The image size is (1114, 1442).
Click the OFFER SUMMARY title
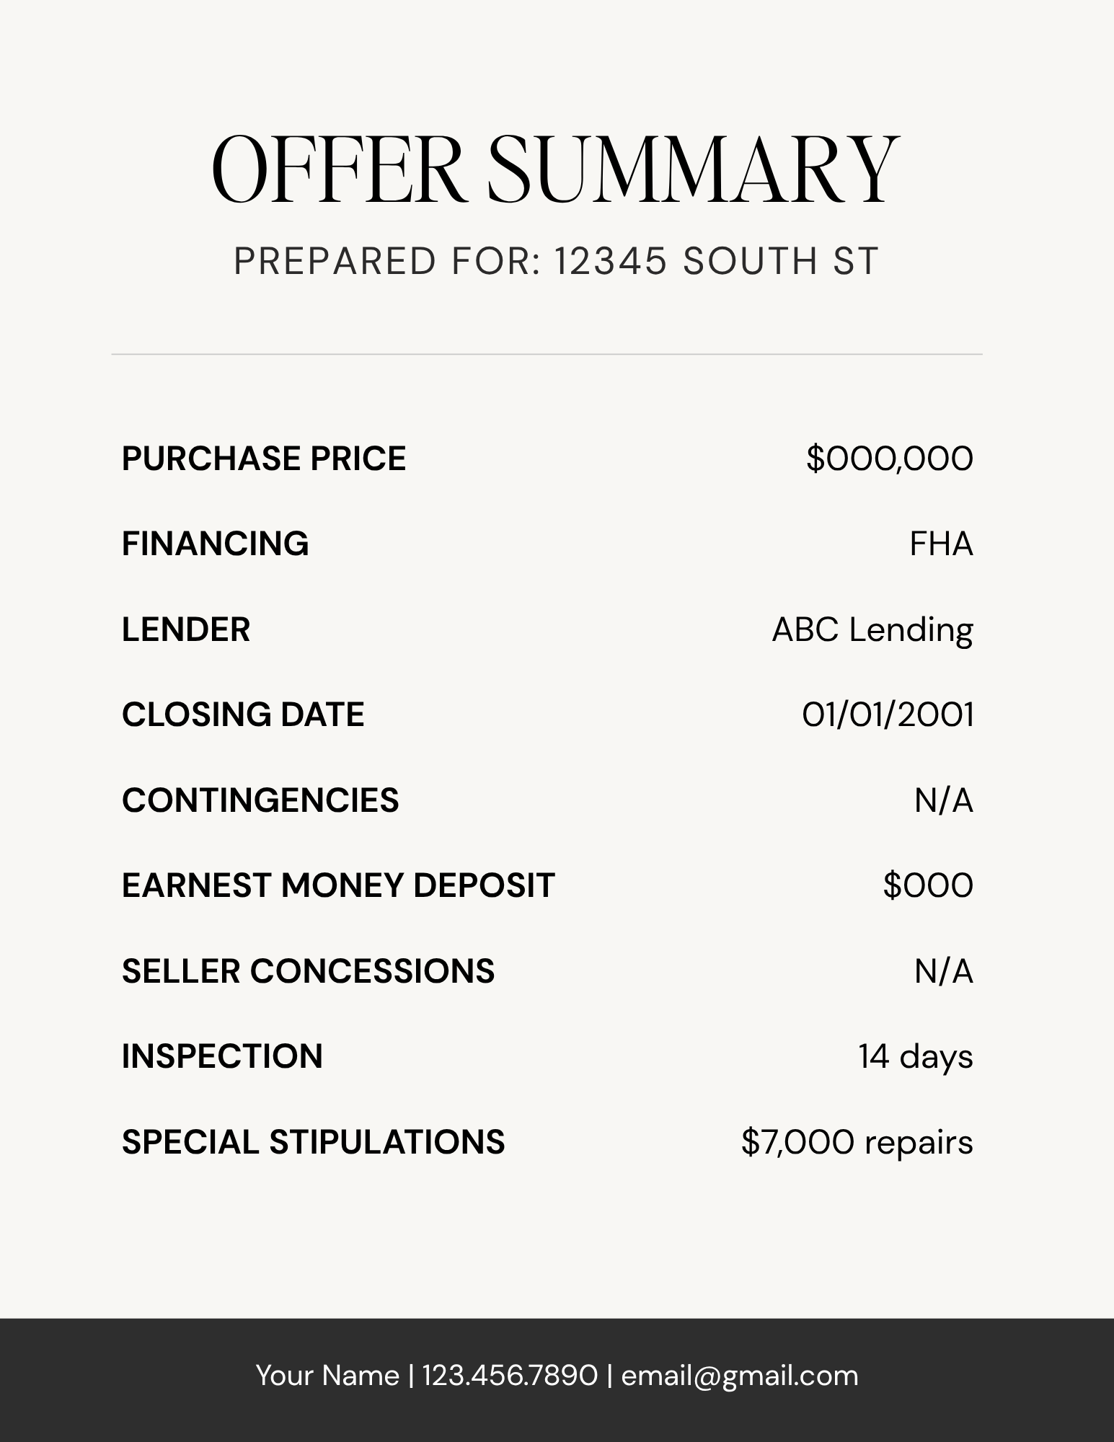(555, 169)
